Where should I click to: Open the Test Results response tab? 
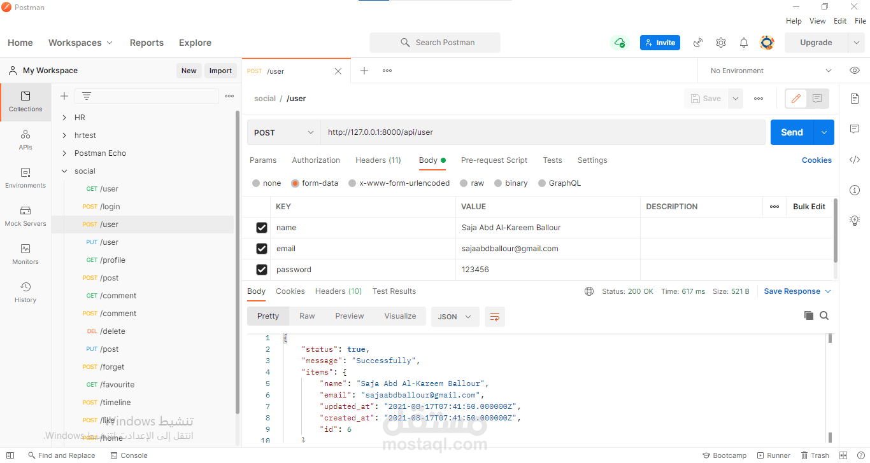click(x=394, y=291)
